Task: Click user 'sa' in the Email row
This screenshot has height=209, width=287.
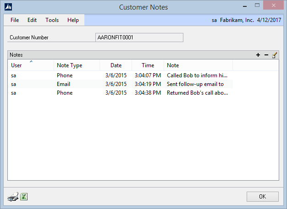Action: click(13, 84)
